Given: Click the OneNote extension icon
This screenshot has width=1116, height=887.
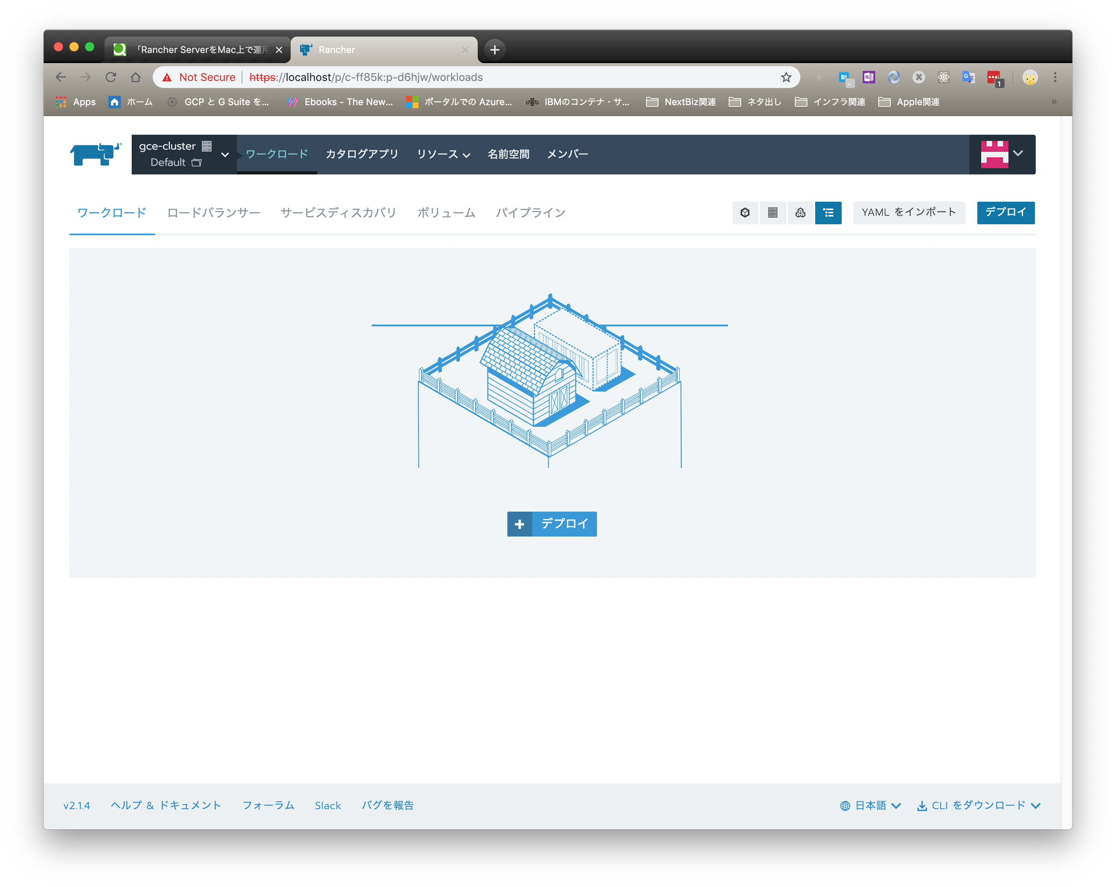Looking at the screenshot, I should pos(869,77).
